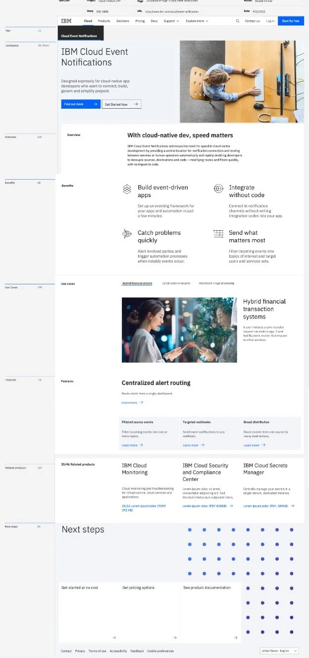Click the With cloud-native dev, speed matters heading
The image size is (309, 658).
pos(180,135)
